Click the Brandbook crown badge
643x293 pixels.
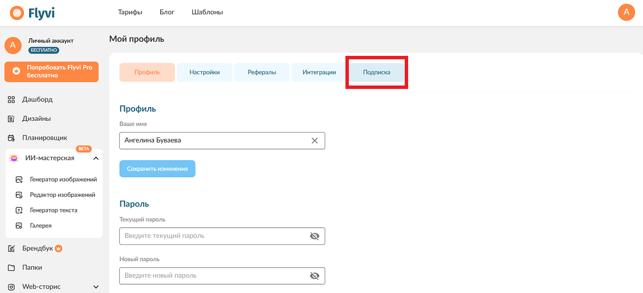[58, 249]
